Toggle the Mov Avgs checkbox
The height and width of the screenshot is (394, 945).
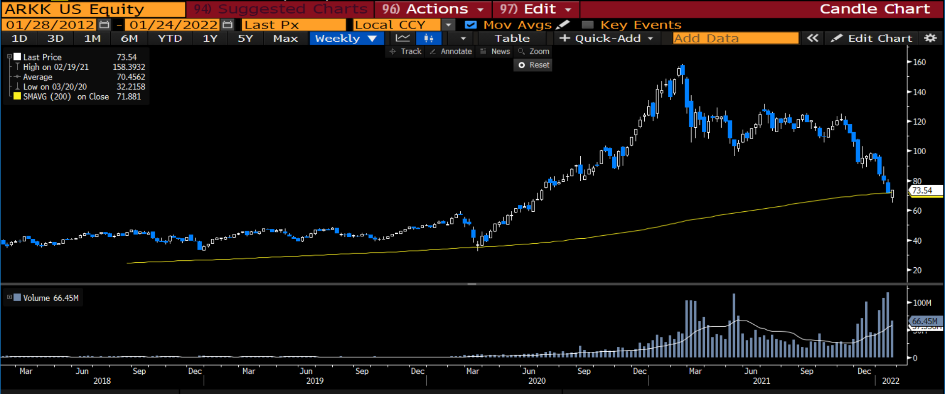[x=471, y=25]
